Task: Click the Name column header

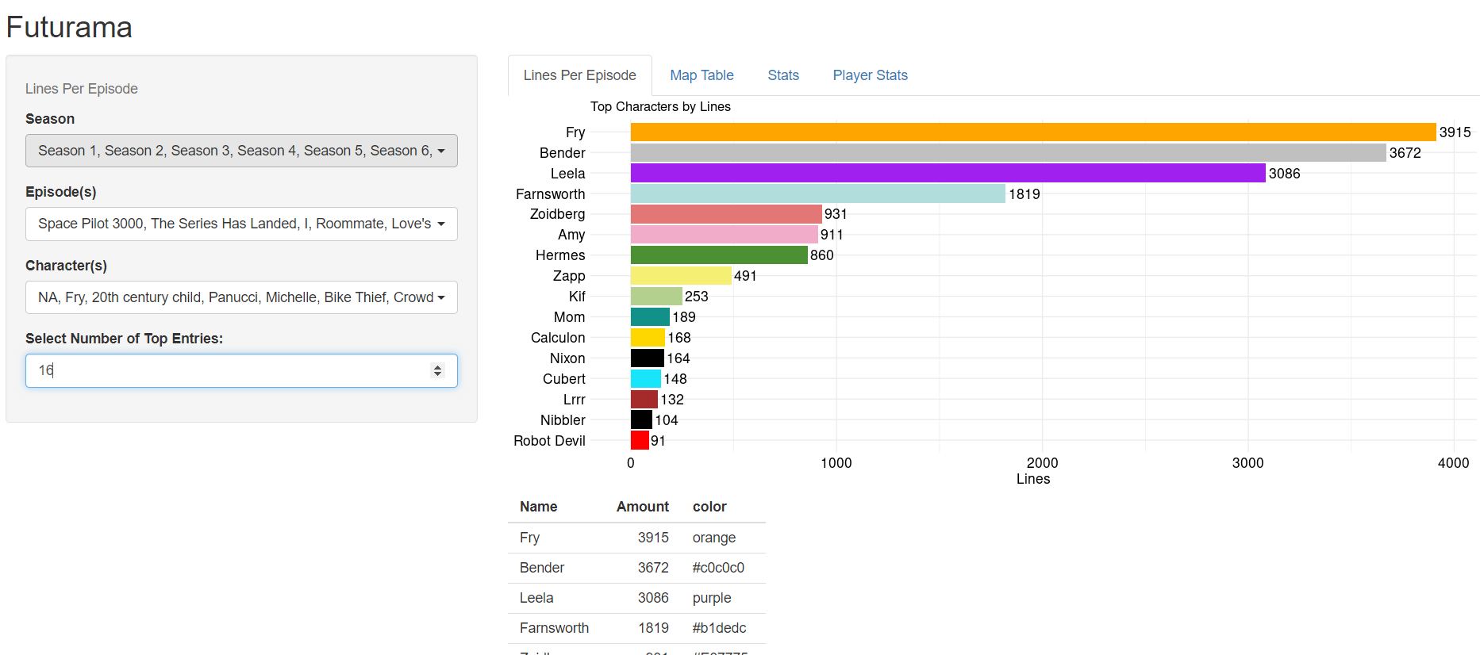Action: (538, 507)
